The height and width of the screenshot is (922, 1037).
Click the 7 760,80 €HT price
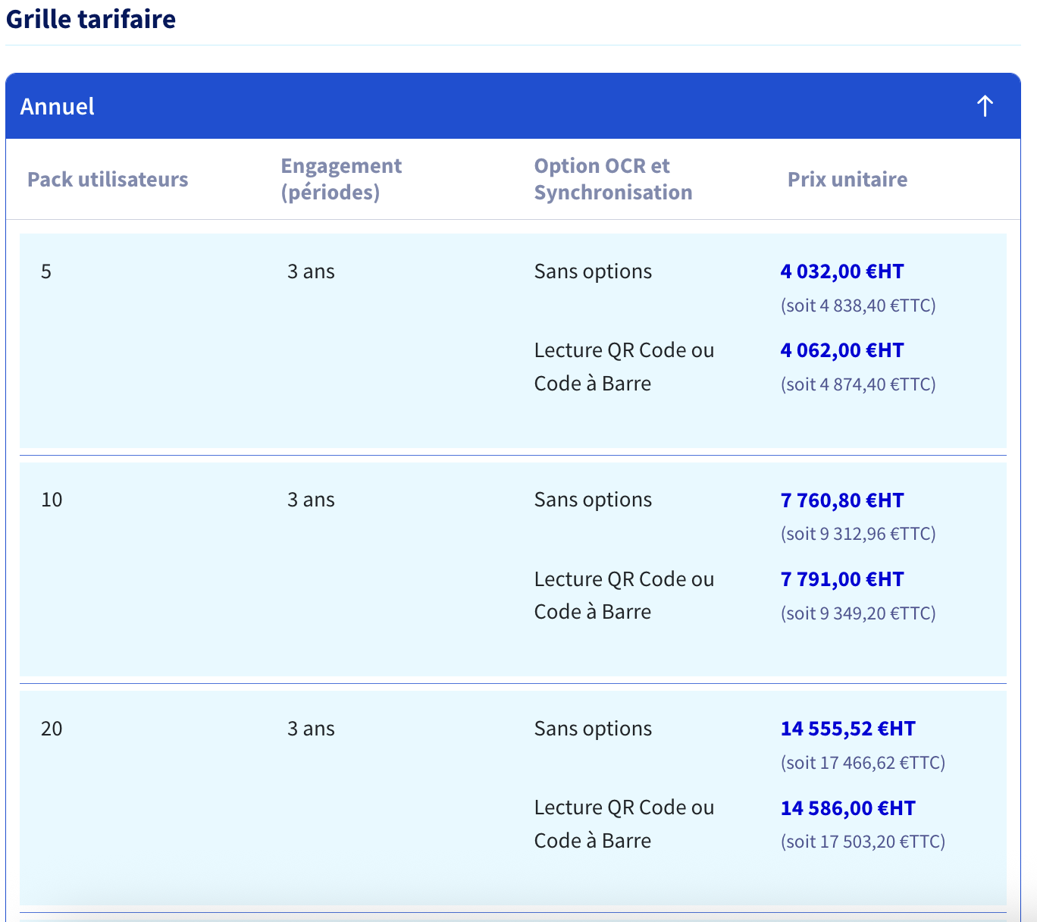pos(842,500)
